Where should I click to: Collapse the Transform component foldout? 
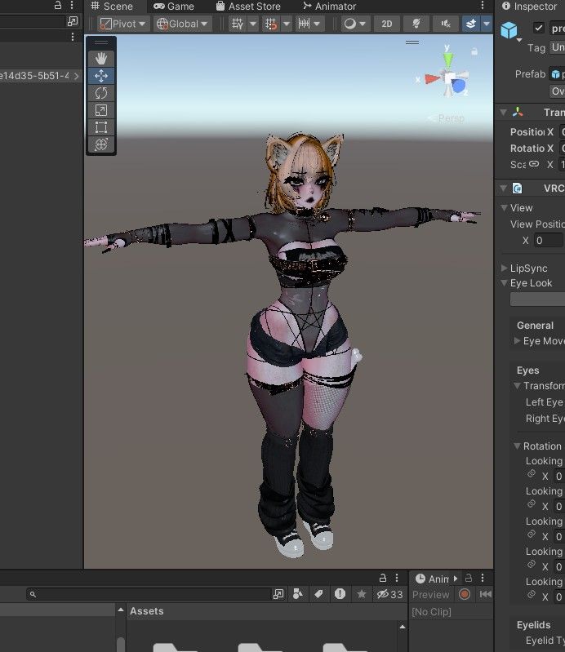point(504,112)
